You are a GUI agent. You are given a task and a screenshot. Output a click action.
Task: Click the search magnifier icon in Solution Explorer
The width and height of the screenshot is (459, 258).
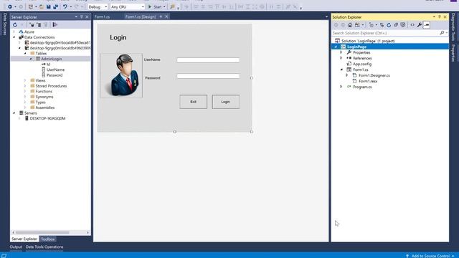pos(442,33)
